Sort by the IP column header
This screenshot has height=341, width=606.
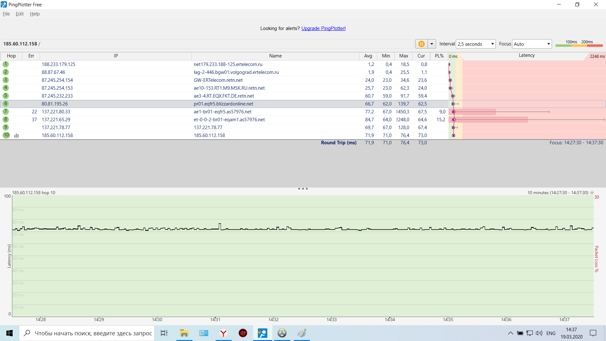click(116, 56)
